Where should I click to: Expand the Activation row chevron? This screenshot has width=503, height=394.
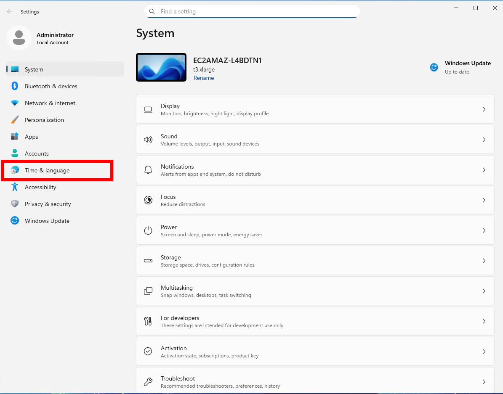484,352
